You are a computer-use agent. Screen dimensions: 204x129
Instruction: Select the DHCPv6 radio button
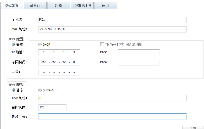click(x=40, y=90)
